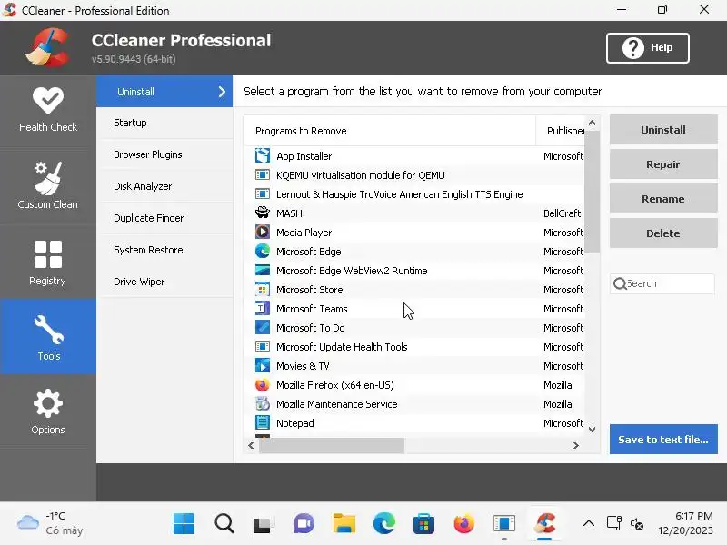Click the App Installer program icon
Screen dimensions: 727x545
(263, 155)
